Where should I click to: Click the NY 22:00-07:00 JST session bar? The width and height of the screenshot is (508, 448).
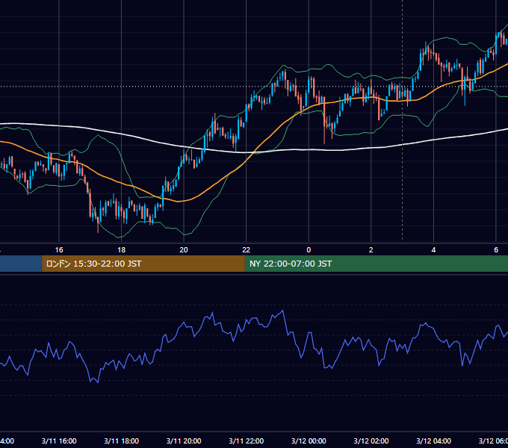[x=376, y=264]
